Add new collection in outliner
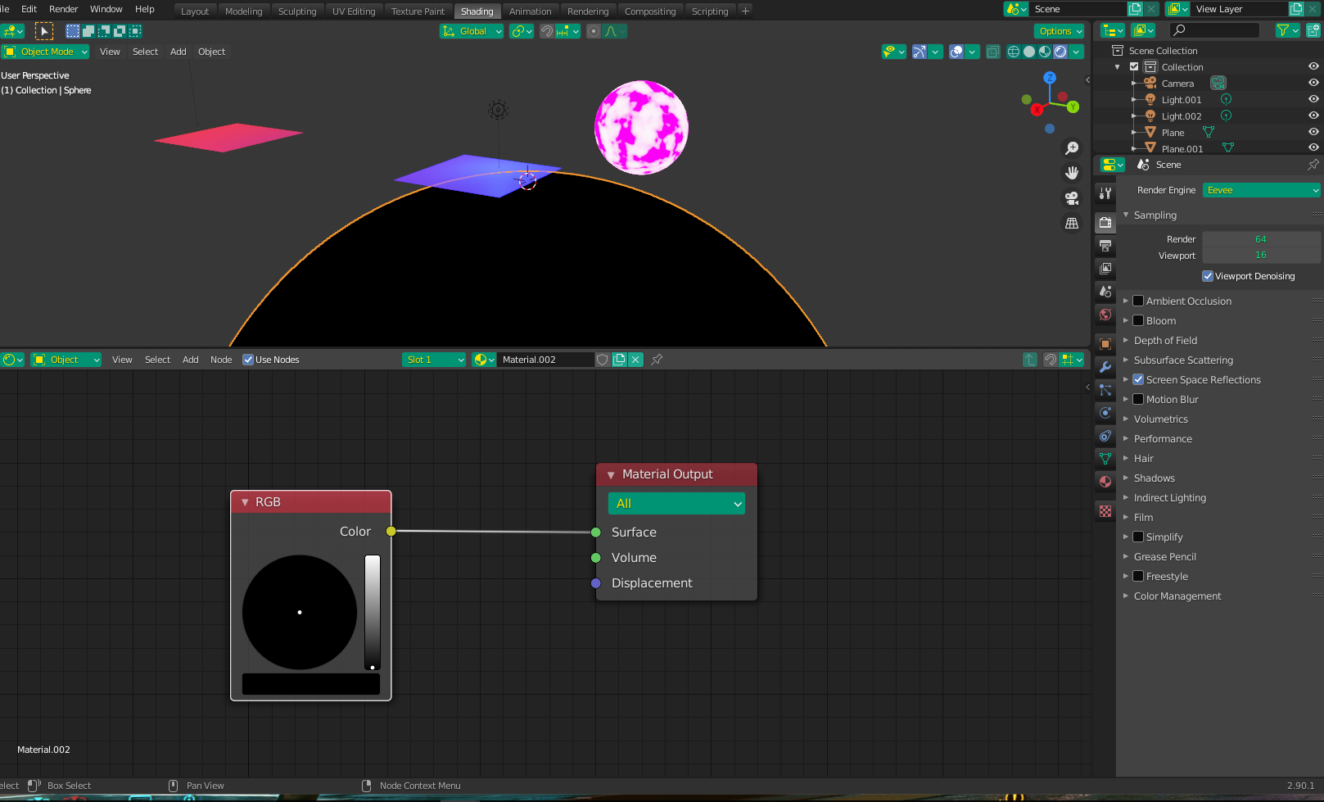1324x802 pixels. pyautogui.click(x=1313, y=30)
